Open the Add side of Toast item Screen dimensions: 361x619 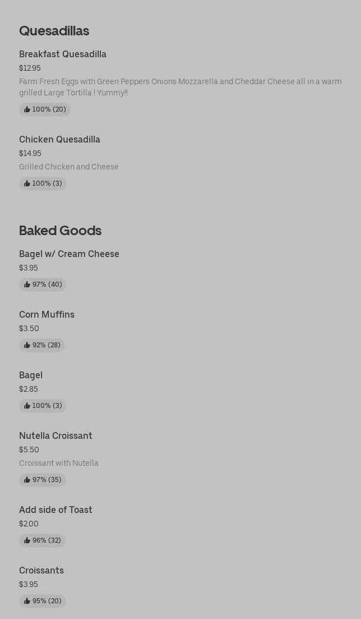pyautogui.click(x=55, y=510)
